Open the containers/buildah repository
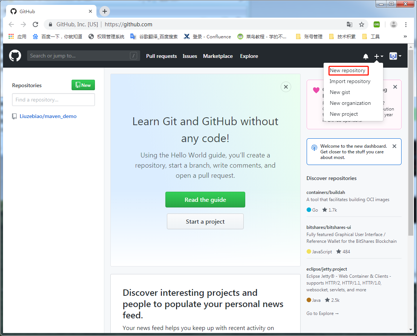417x336 pixels. (325, 192)
